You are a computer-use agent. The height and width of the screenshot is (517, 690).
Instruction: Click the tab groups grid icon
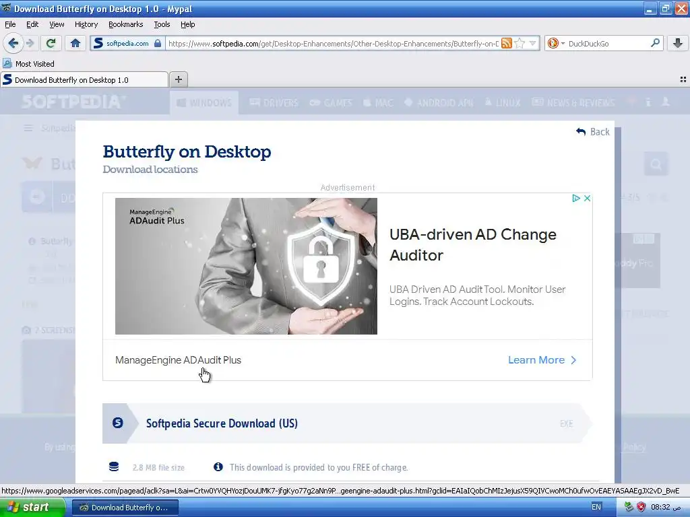683,79
